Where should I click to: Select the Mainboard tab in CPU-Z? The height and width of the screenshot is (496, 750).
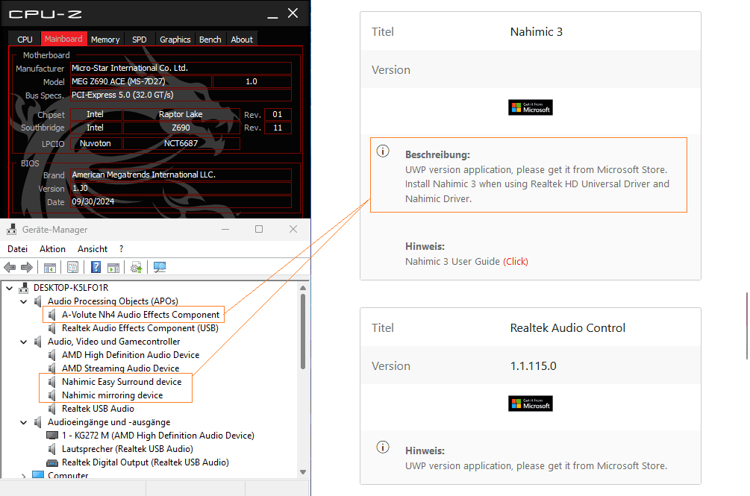click(x=63, y=39)
